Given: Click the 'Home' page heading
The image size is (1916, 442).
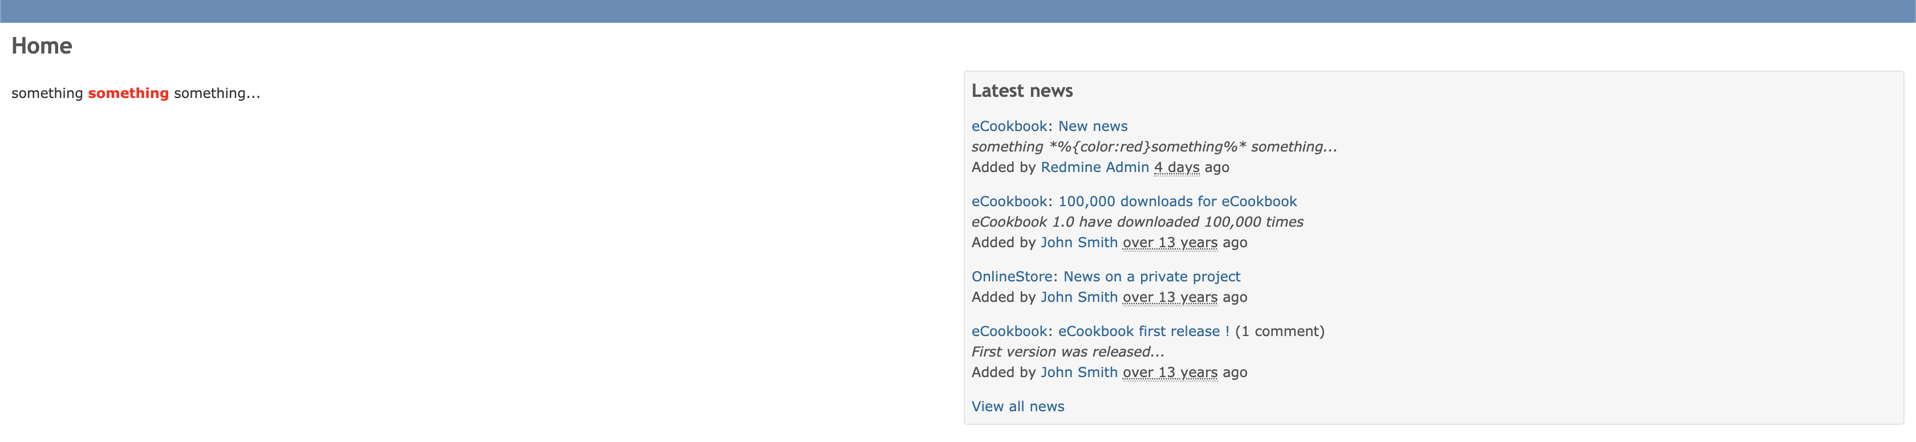Looking at the screenshot, I should (x=42, y=46).
